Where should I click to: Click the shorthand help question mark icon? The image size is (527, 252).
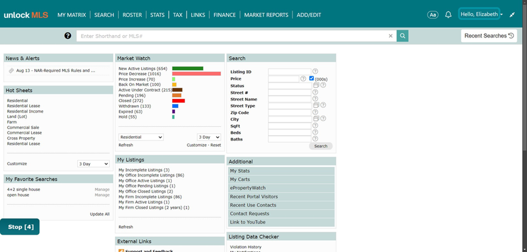68,35
